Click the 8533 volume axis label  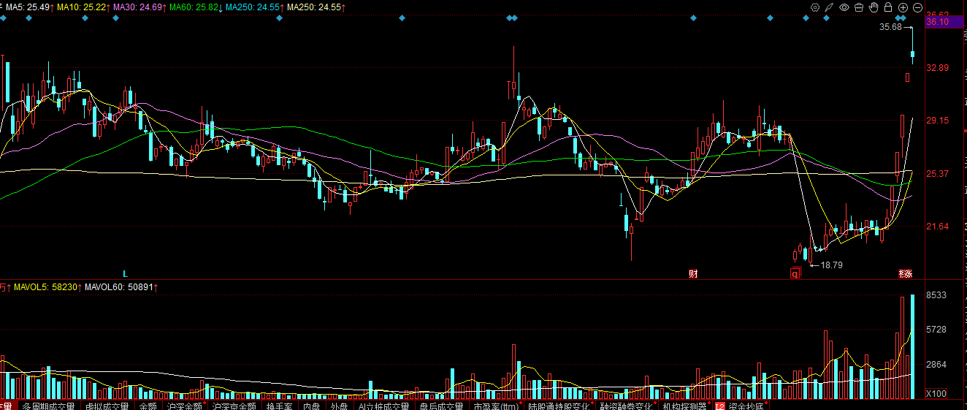click(x=936, y=295)
